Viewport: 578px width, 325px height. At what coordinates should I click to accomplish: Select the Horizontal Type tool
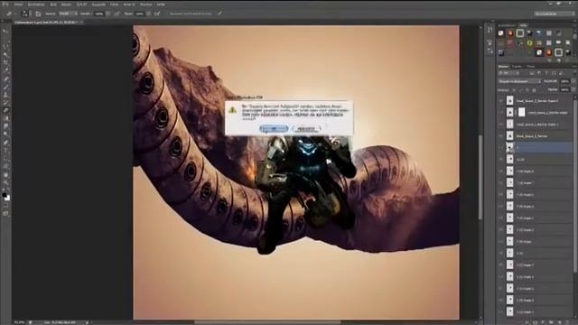tap(5, 151)
